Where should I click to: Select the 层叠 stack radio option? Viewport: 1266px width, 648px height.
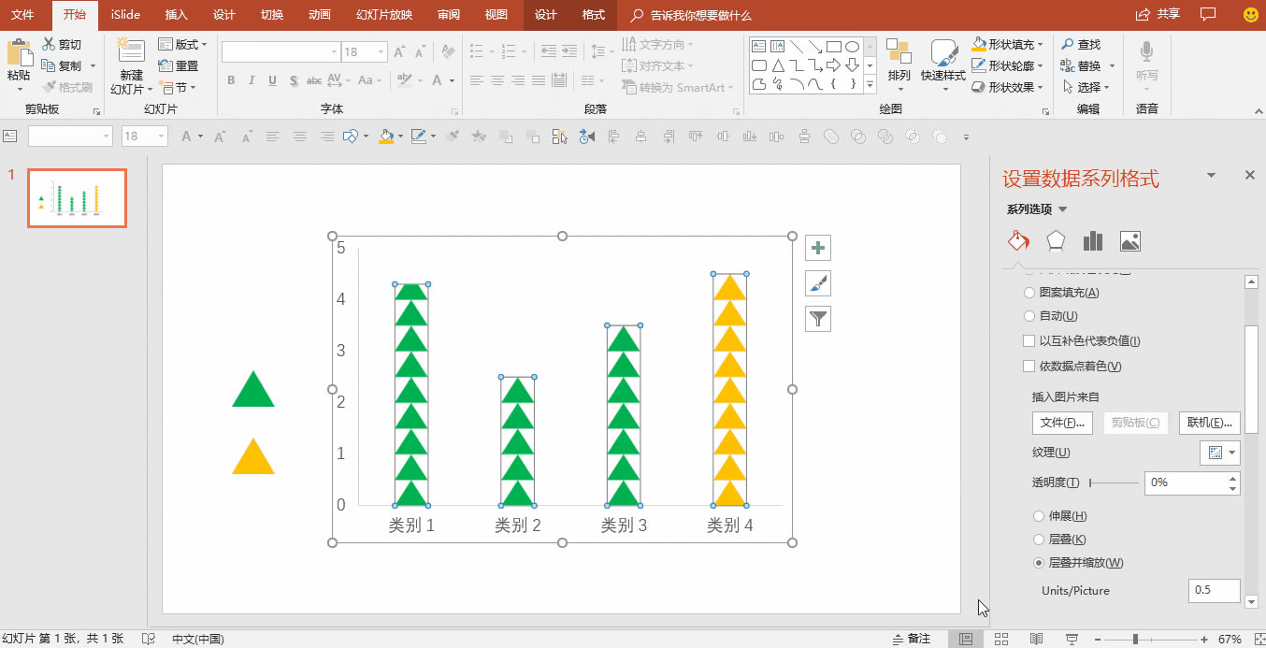(x=1039, y=540)
